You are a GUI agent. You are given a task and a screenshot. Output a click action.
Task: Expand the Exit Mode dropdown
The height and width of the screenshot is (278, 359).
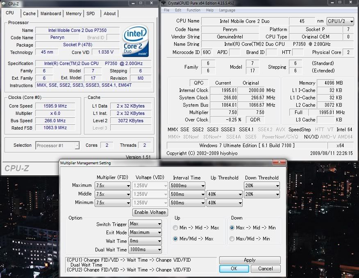[x=145, y=232]
